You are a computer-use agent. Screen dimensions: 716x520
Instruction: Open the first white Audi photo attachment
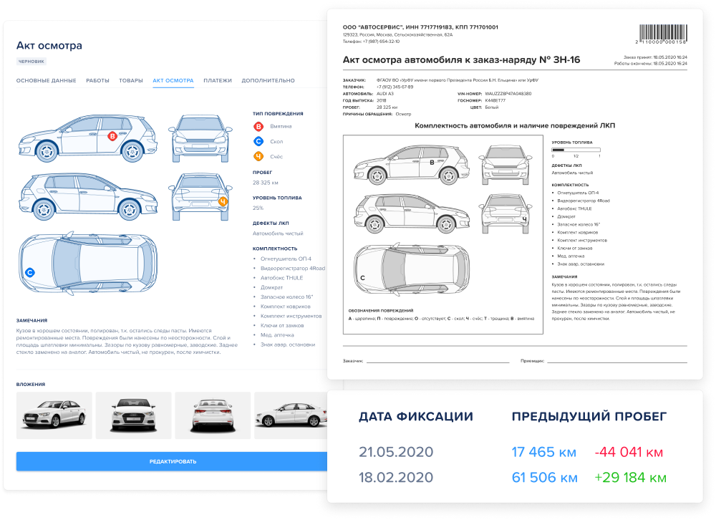point(55,415)
